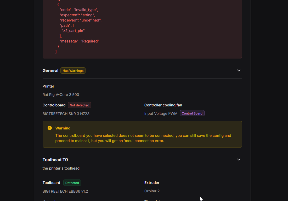
Task: Click the yellow warning exclamation icon
Action: 50,128
